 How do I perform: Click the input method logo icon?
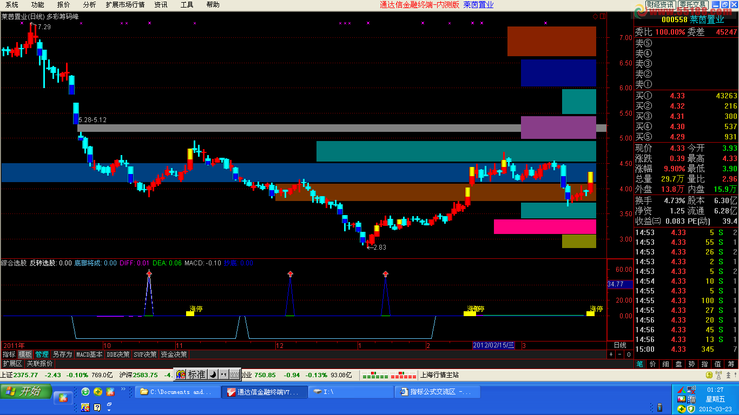tap(181, 374)
